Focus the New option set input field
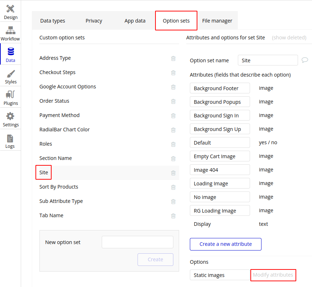 click(x=137, y=242)
